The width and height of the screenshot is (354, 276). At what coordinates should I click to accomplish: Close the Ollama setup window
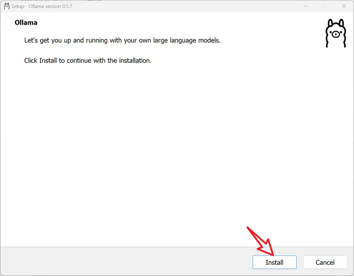point(344,6)
